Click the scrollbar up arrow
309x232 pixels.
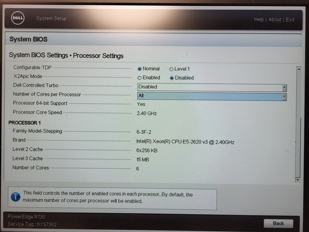click(299, 69)
